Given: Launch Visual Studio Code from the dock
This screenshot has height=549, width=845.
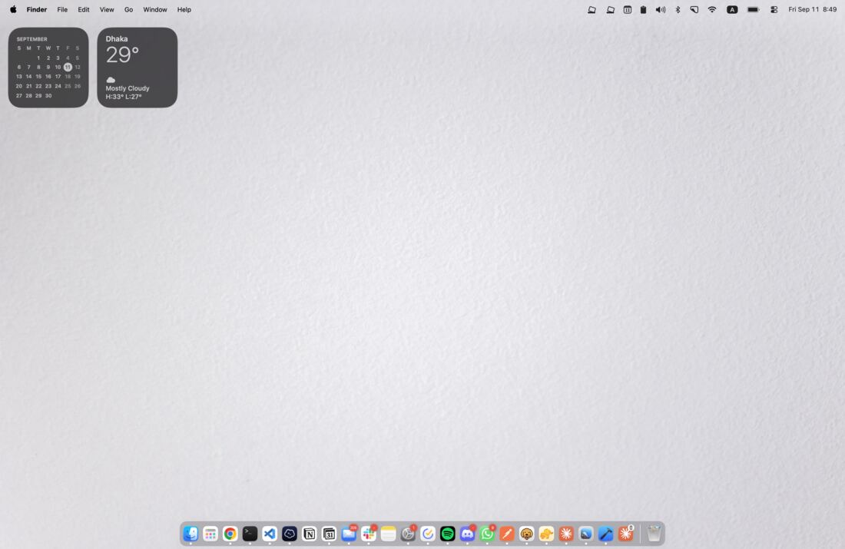Looking at the screenshot, I should [270, 534].
